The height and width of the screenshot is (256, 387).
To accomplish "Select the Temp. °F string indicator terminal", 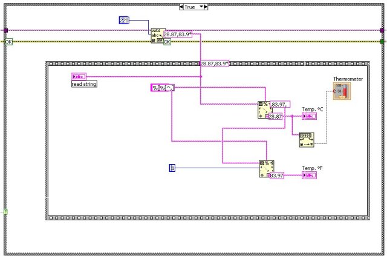I will pos(308,176).
